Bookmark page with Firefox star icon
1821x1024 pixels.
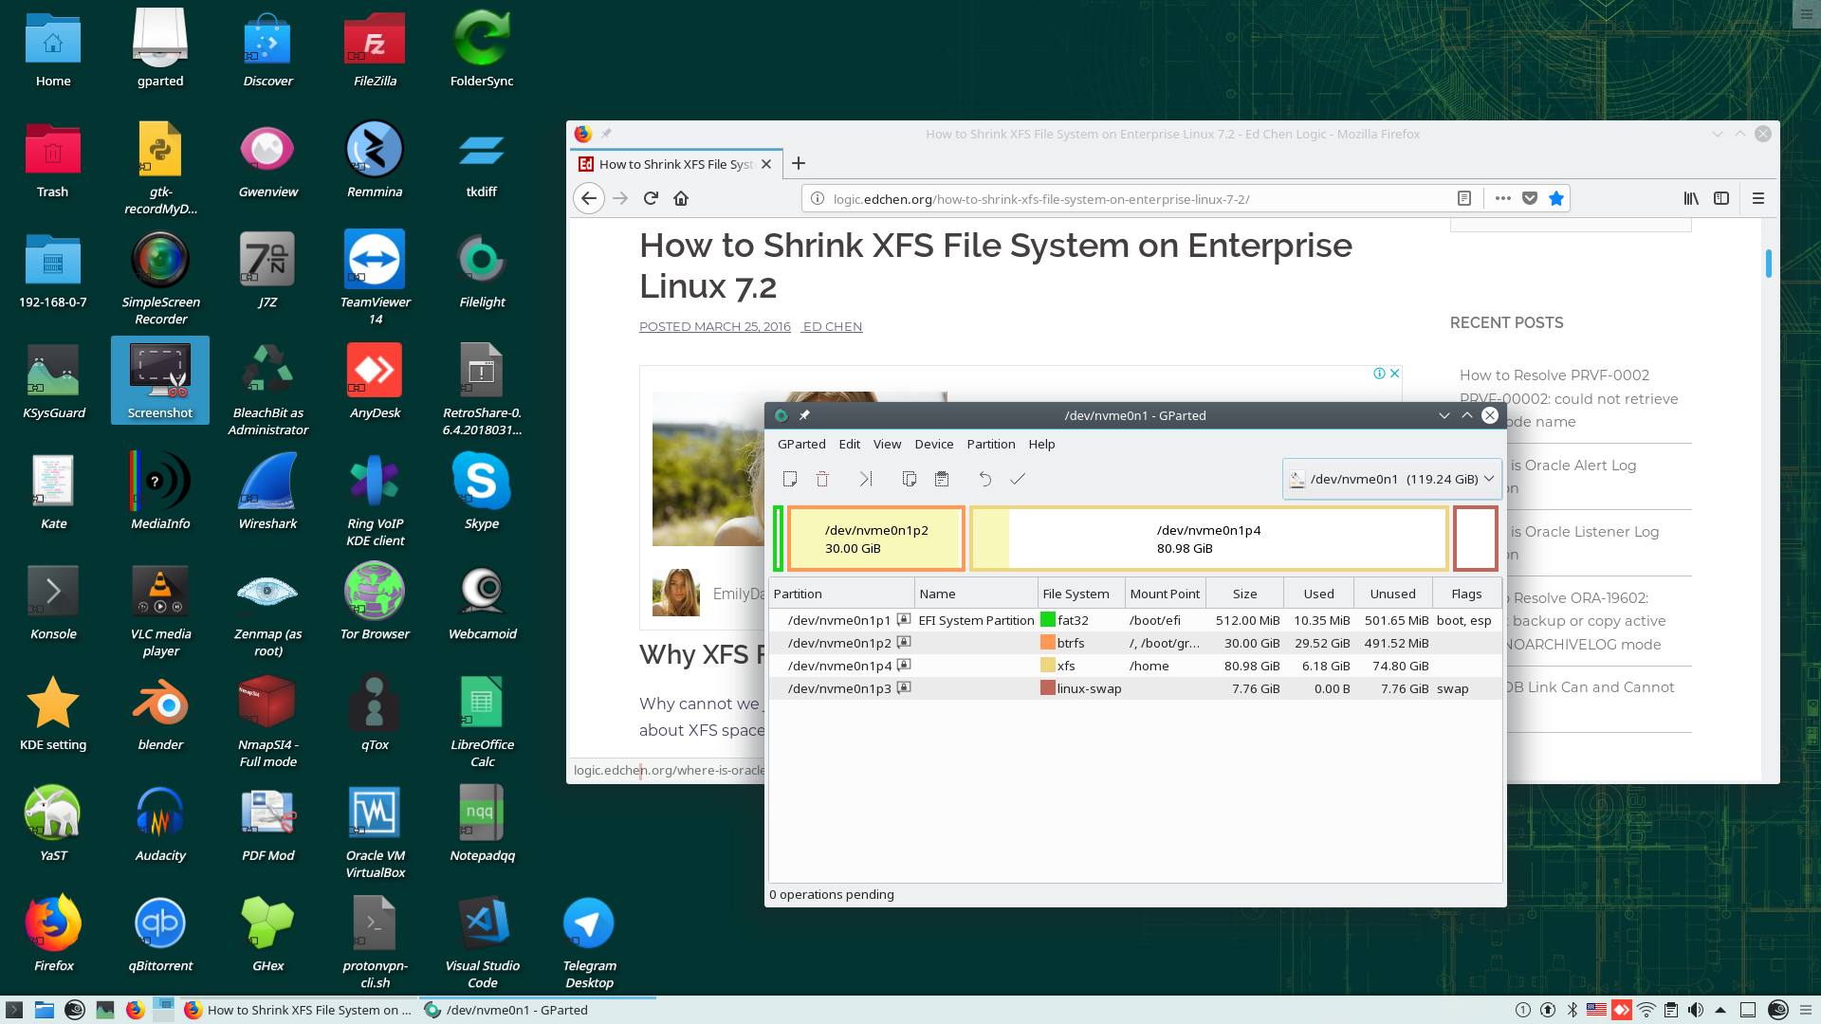coord(1556,198)
